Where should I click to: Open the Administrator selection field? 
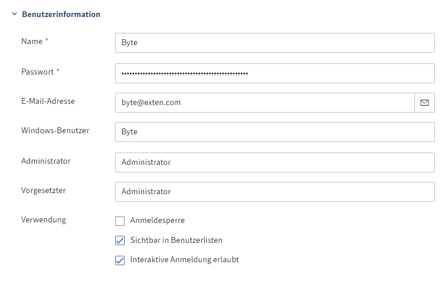click(x=275, y=162)
